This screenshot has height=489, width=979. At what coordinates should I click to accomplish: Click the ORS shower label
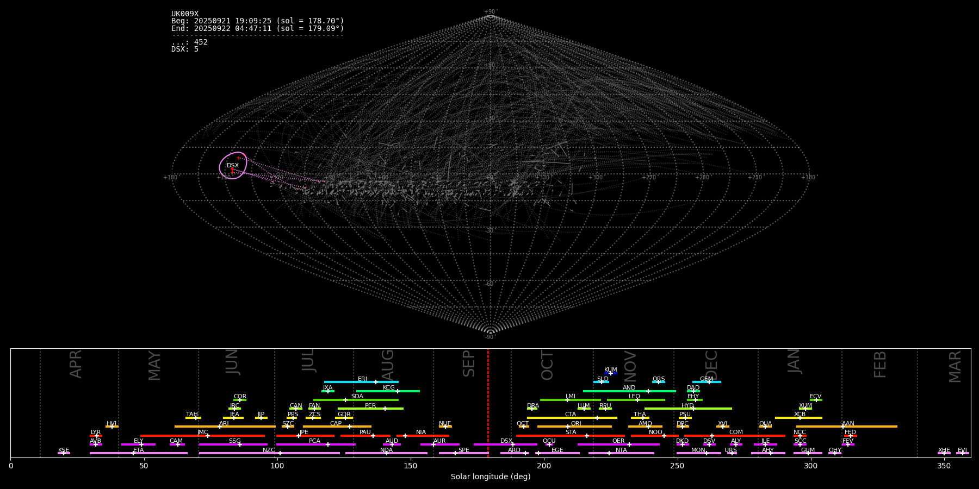659,379
